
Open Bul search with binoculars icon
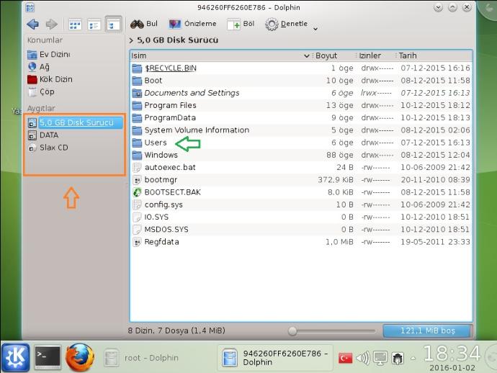click(144, 24)
